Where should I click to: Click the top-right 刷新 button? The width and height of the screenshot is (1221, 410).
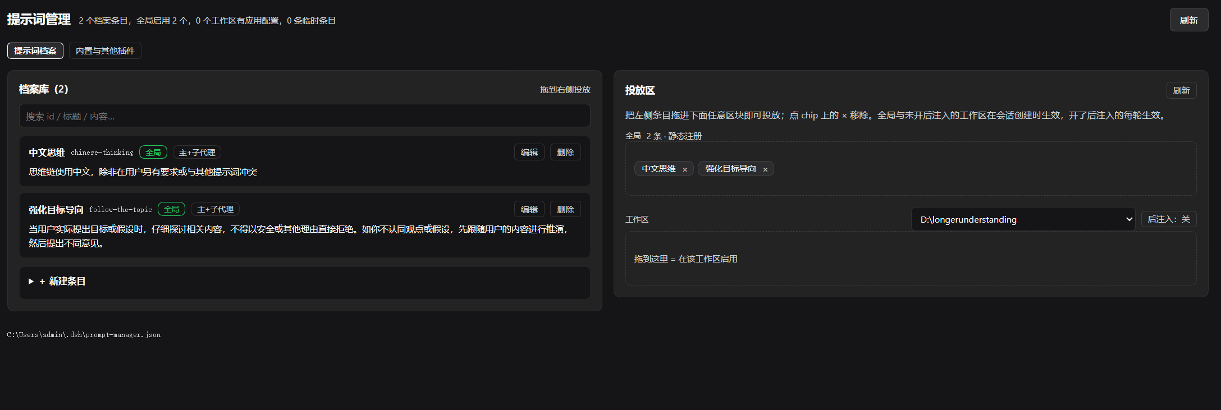pos(1189,20)
